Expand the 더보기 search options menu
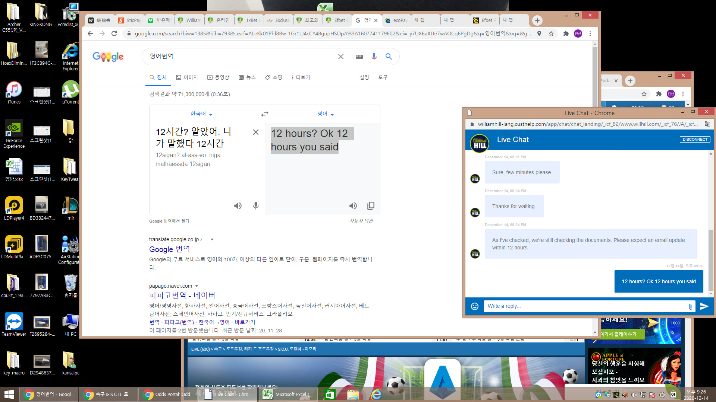Image resolution: width=716 pixels, height=402 pixels. tap(301, 77)
